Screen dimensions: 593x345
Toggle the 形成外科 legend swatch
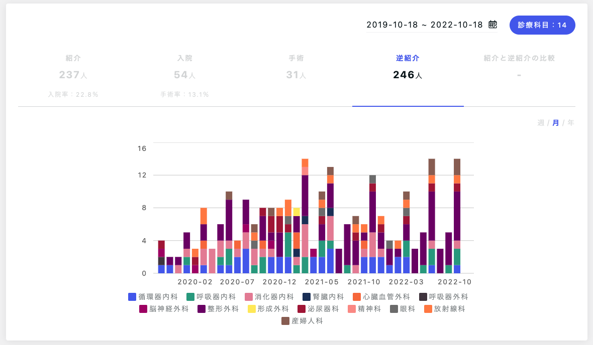point(251,309)
